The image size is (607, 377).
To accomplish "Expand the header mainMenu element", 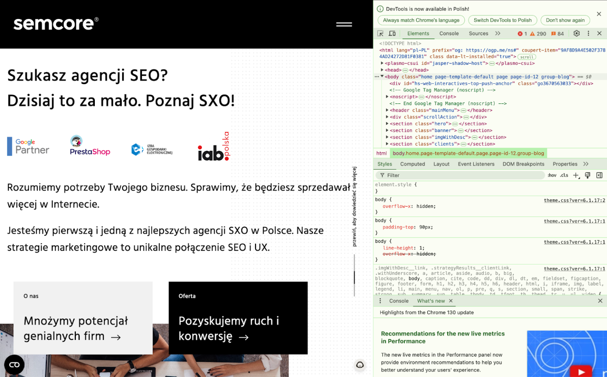I will click(387, 110).
